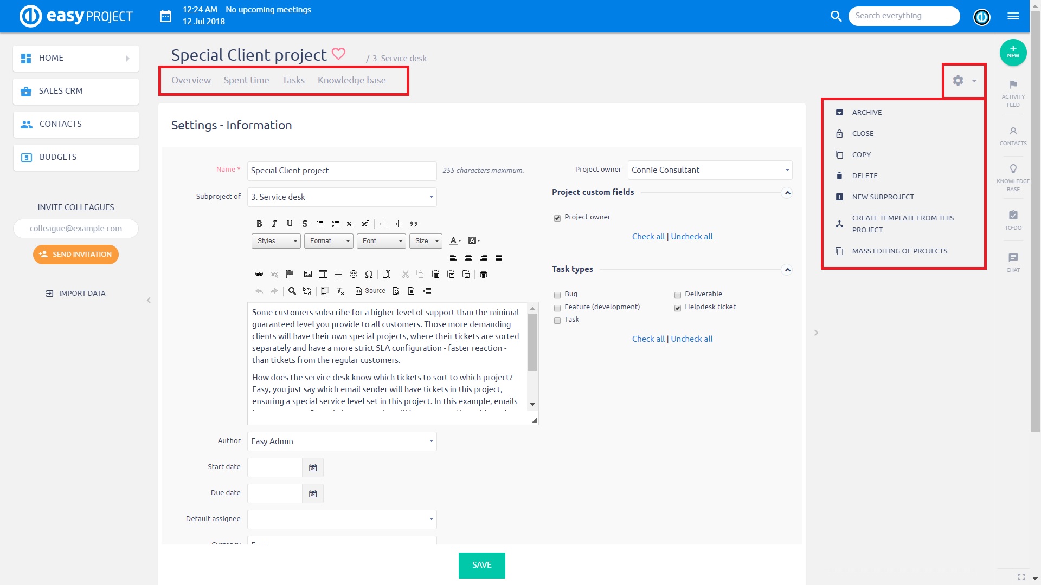Remove formatting from selected text
Screen dimensions: 1041x585
340,291
